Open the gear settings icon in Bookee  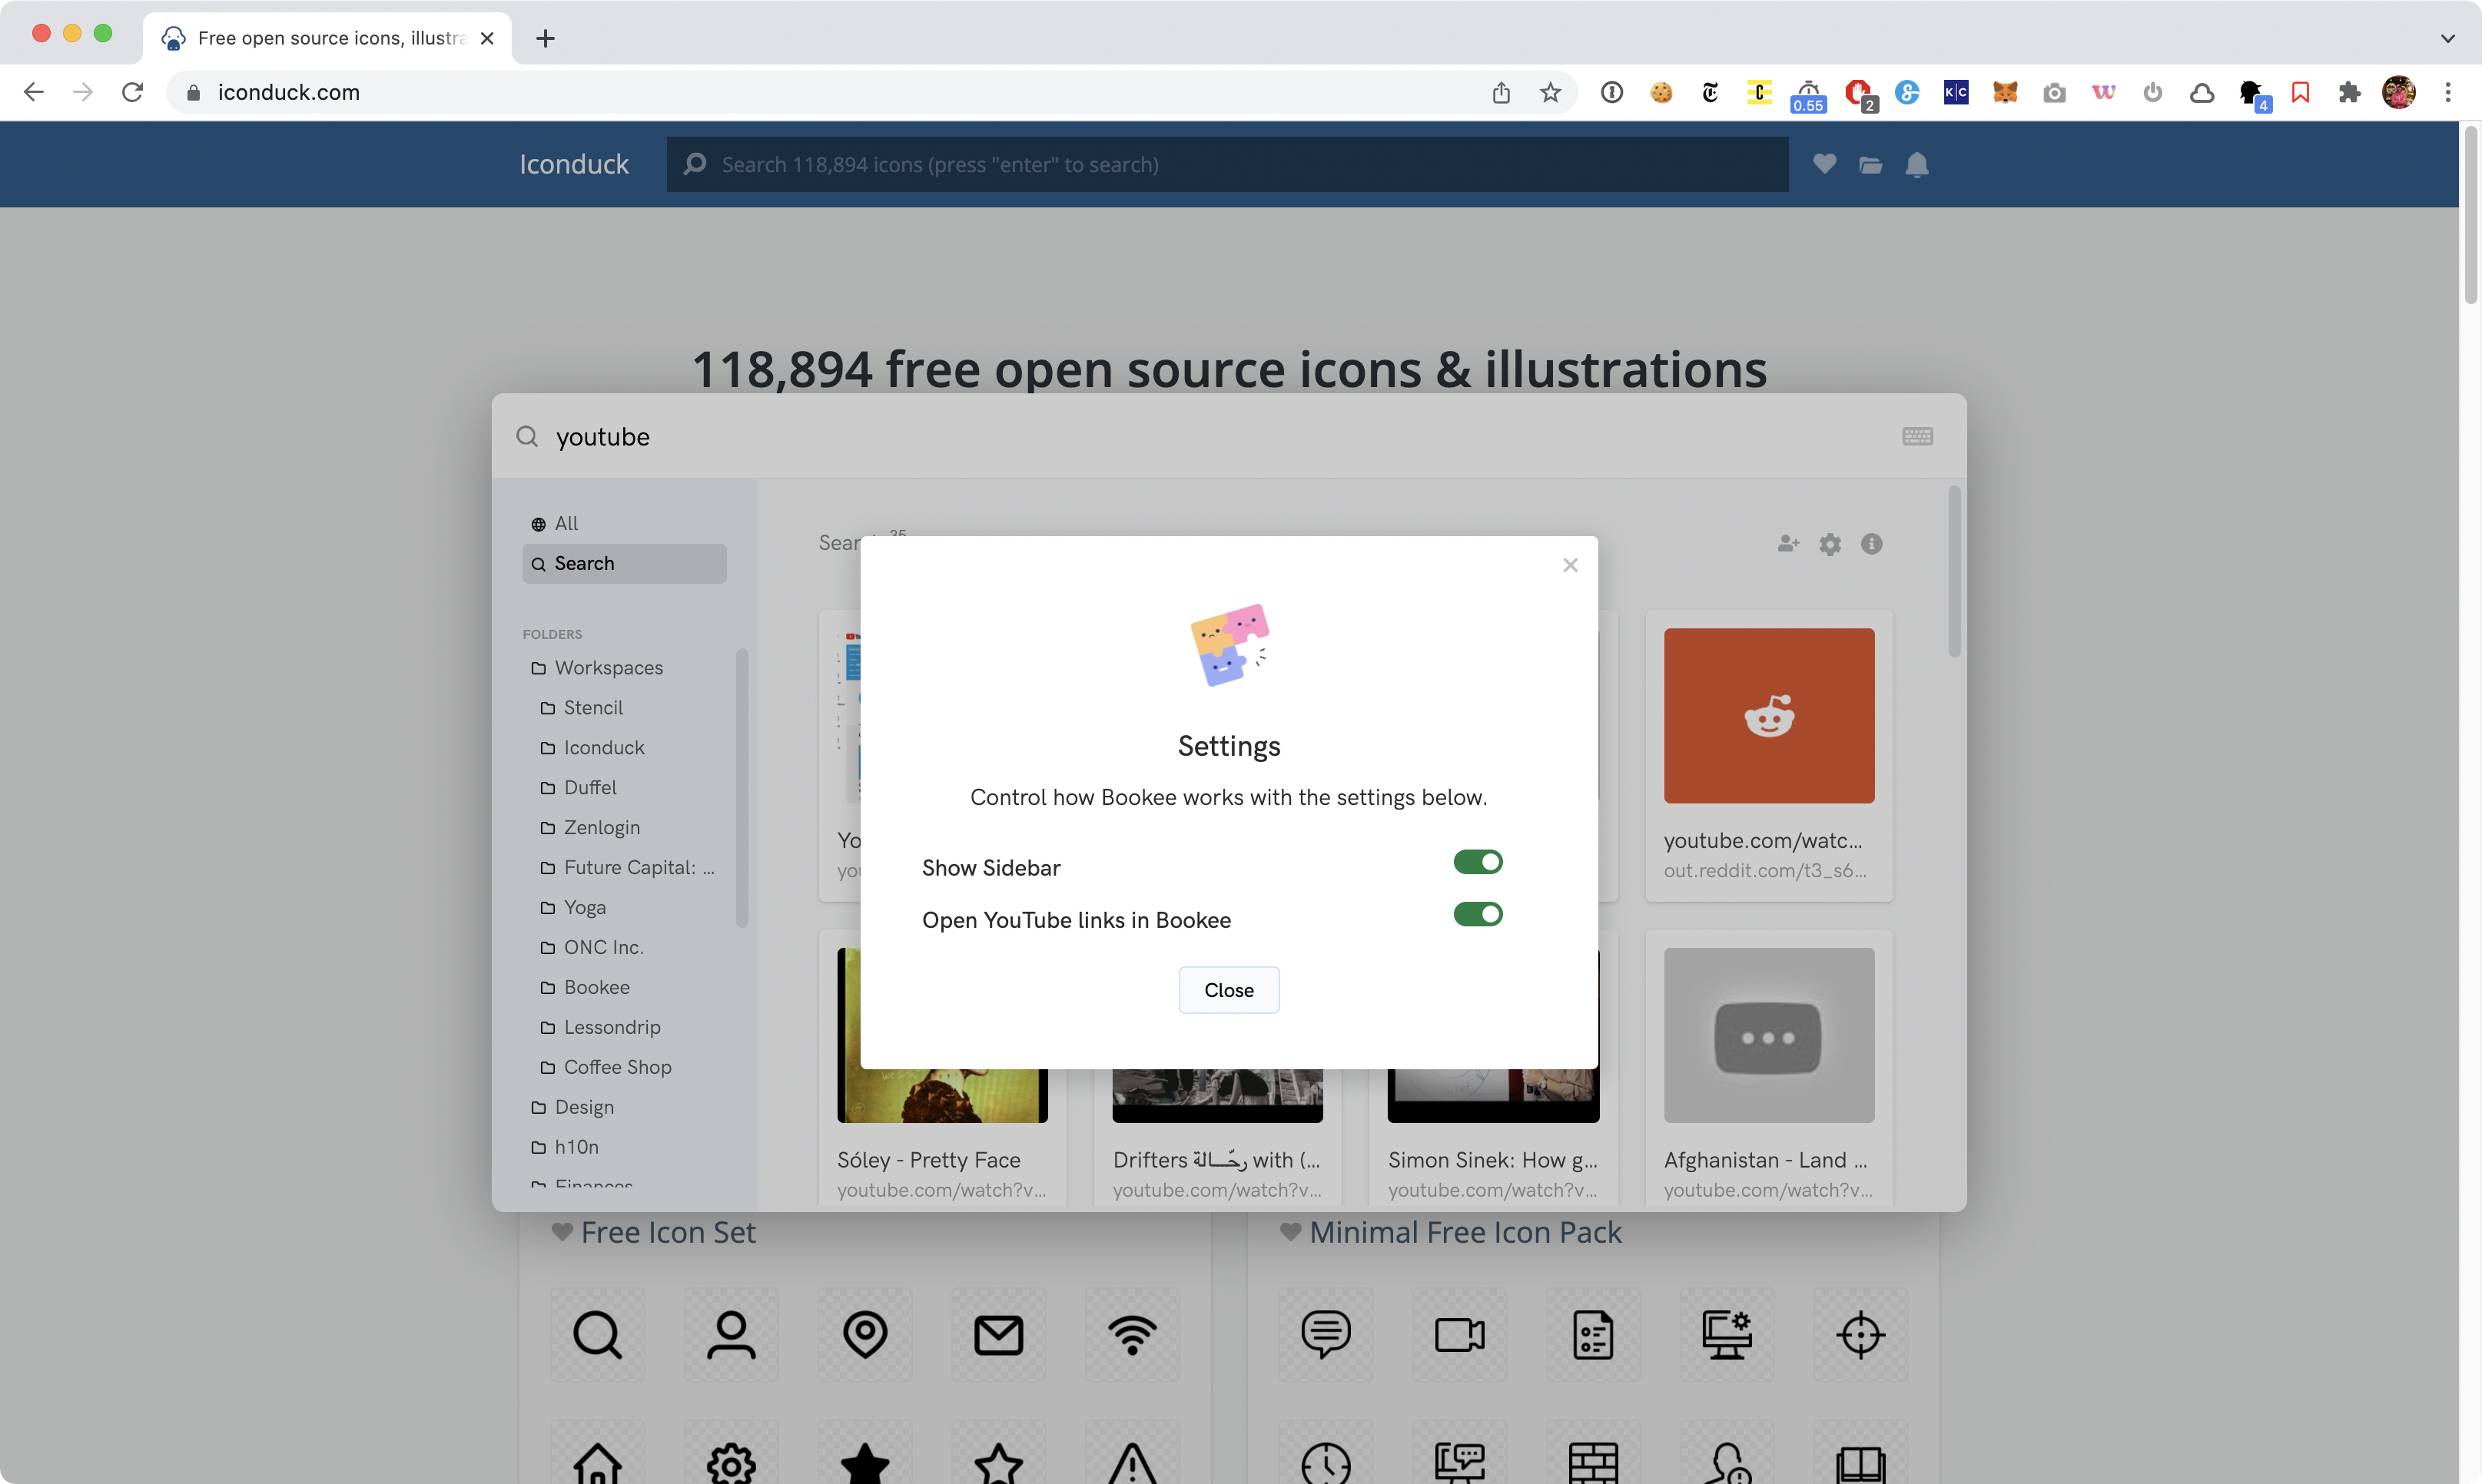tap(1830, 544)
